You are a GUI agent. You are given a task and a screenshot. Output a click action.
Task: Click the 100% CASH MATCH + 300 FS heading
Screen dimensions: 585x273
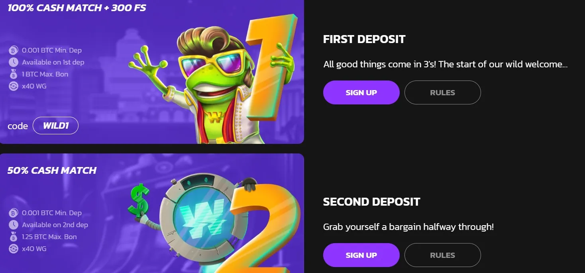pyautogui.click(x=77, y=8)
